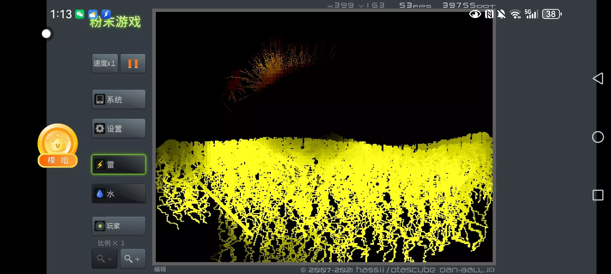Click the lightning bolt icon
Image resolution: width=611 pixels, height=274 pixels.
coord(100,165)
